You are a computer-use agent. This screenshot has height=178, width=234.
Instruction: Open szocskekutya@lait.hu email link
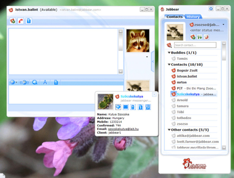point(123,129)
